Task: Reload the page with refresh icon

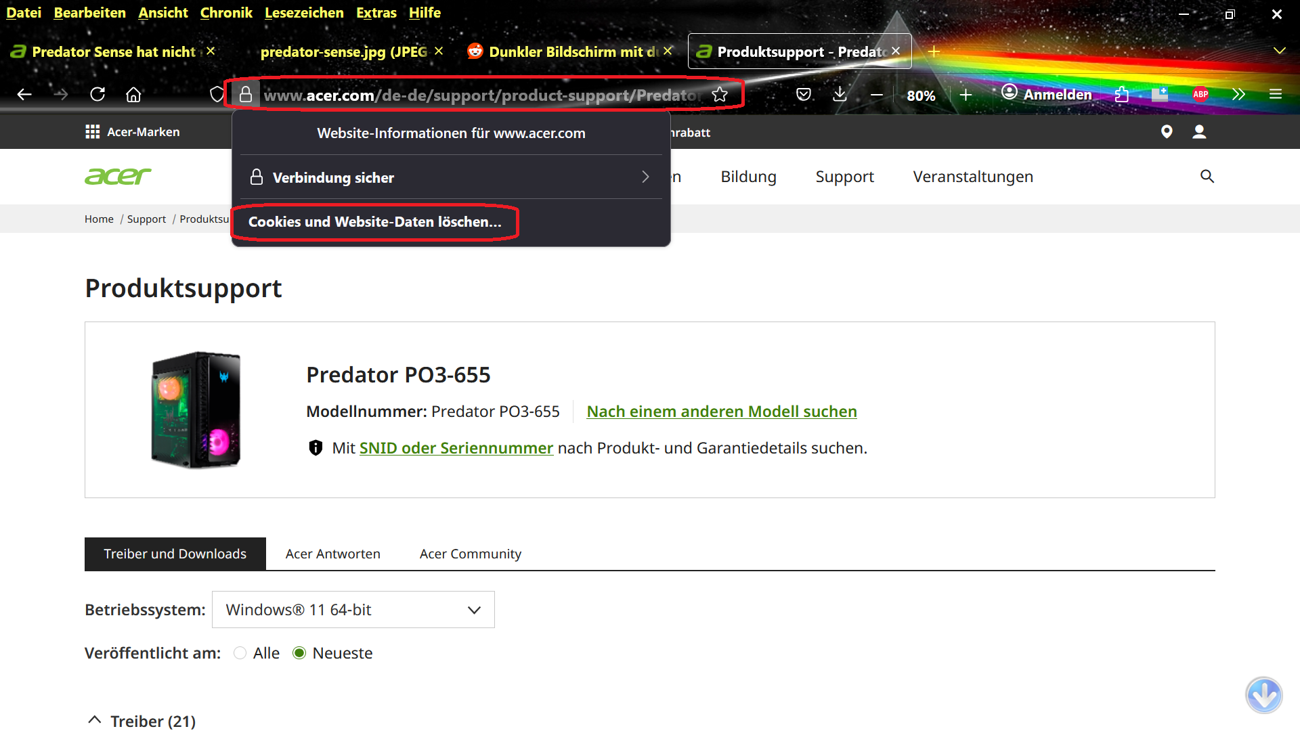Action: (x=97, y=94)
